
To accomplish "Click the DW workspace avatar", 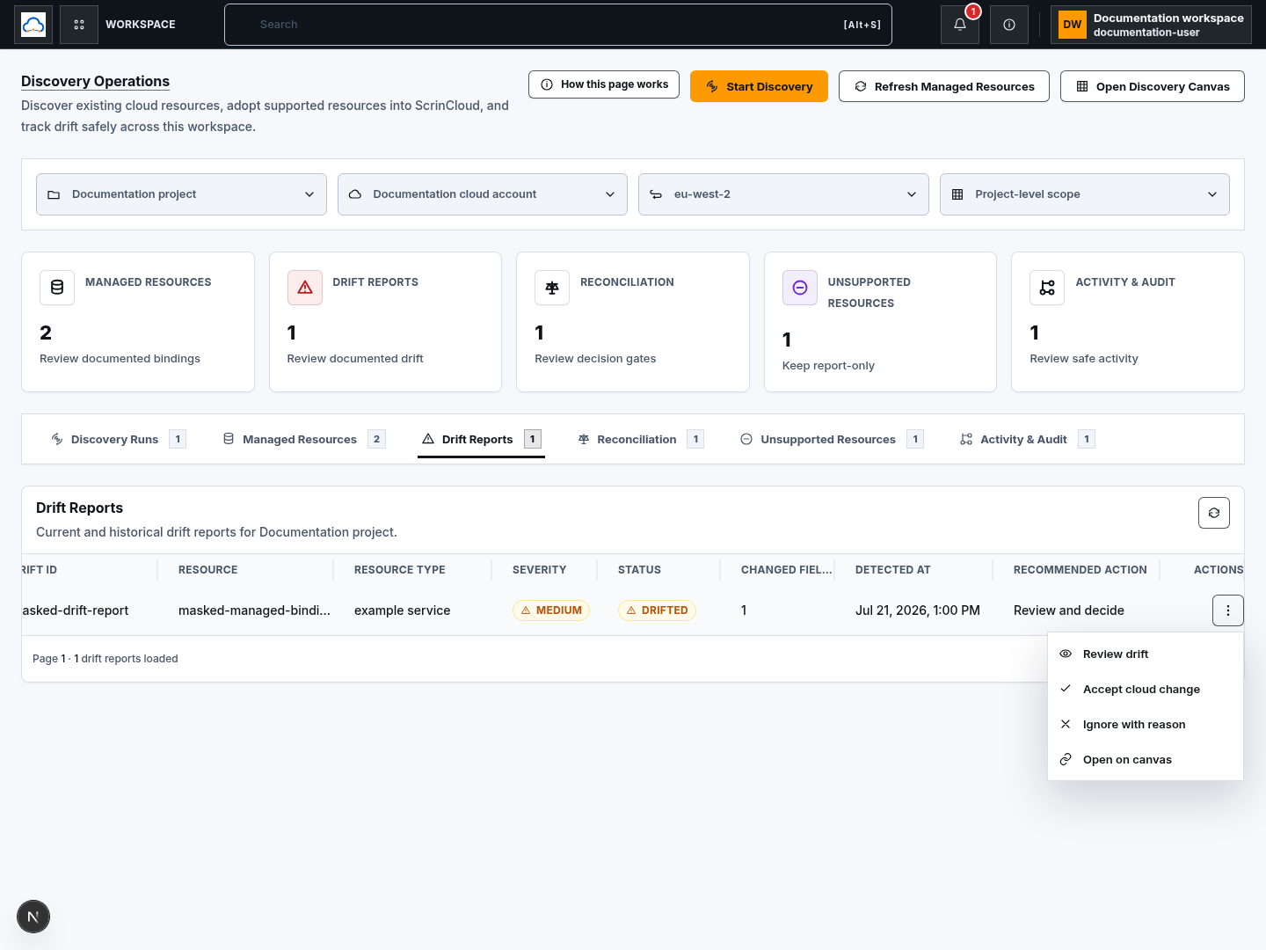I will tap(1073, 25).
